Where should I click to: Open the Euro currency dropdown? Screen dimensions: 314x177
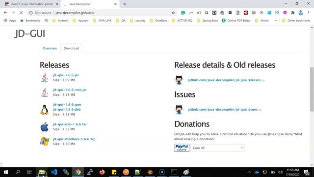tap(217, 147)
